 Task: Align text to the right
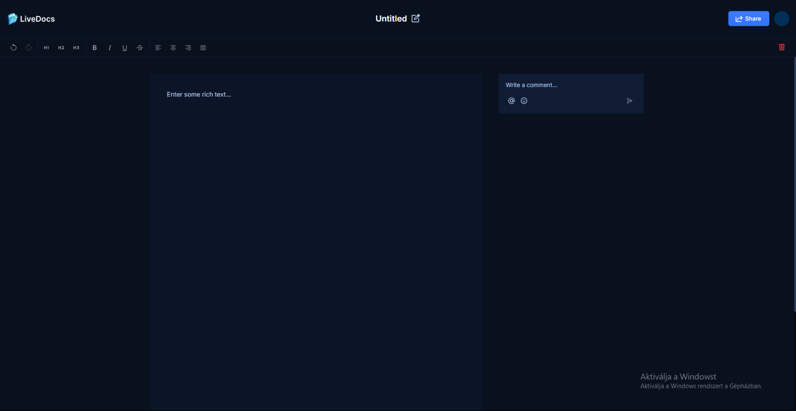[188, 48]
